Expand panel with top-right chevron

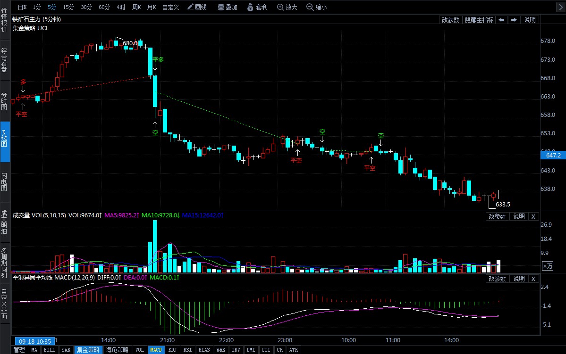click(561, 7)
